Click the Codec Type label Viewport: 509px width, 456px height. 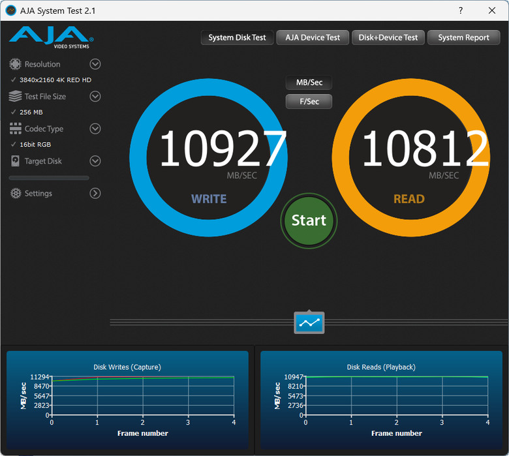point(44,129)
